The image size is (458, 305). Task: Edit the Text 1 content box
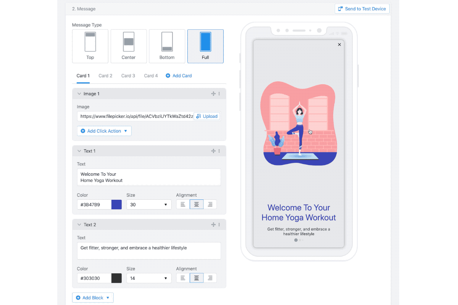pos(149,177)
